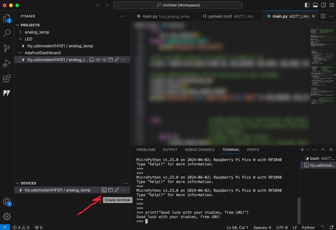Open remote window indicator in status bar

click(5, 227)
